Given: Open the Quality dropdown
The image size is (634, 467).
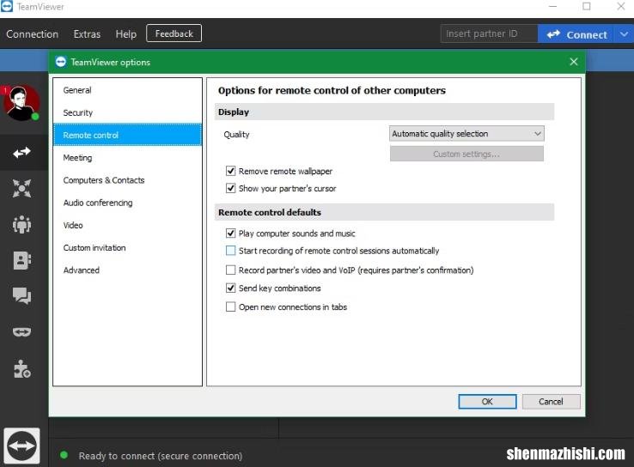Looking at the screenshot, I should 466,134.
